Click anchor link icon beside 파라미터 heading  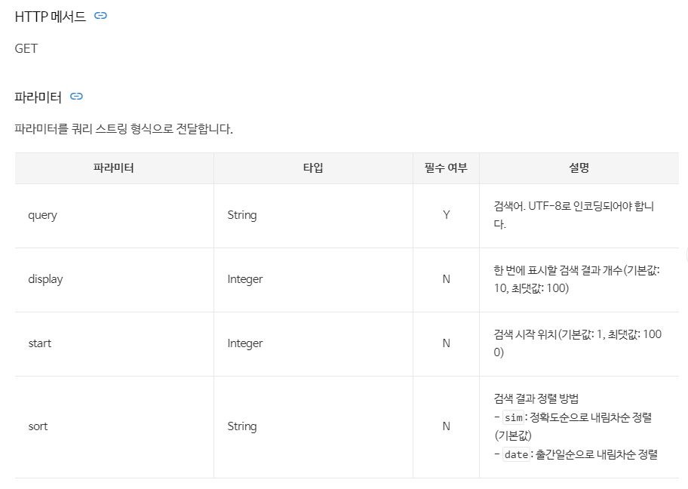(x=76, y=96)
